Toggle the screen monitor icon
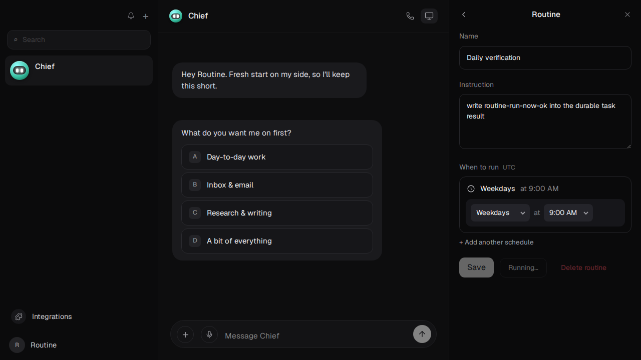This screenshot has height=360, width=641. click(429, 16)
